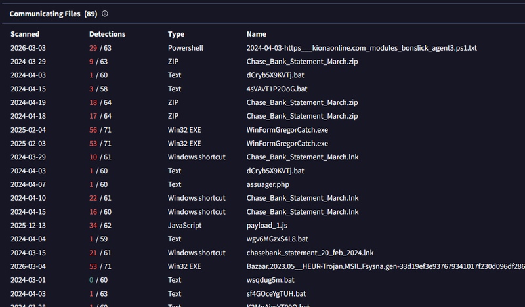Click the 2026-03-03 scanned date
Screen dimensions: 525x307
[28, 48]
